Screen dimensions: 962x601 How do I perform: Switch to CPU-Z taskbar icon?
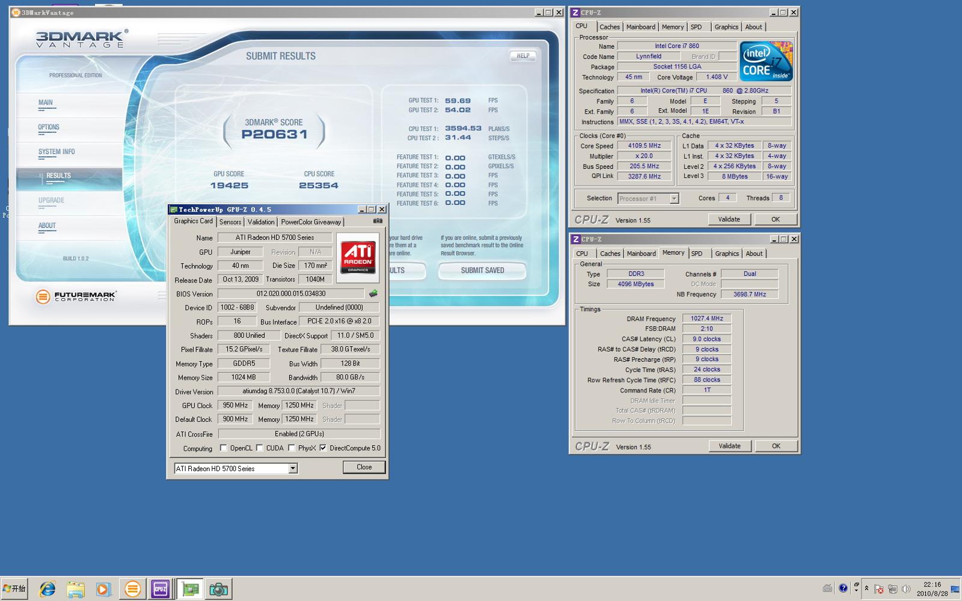[161, 589]
